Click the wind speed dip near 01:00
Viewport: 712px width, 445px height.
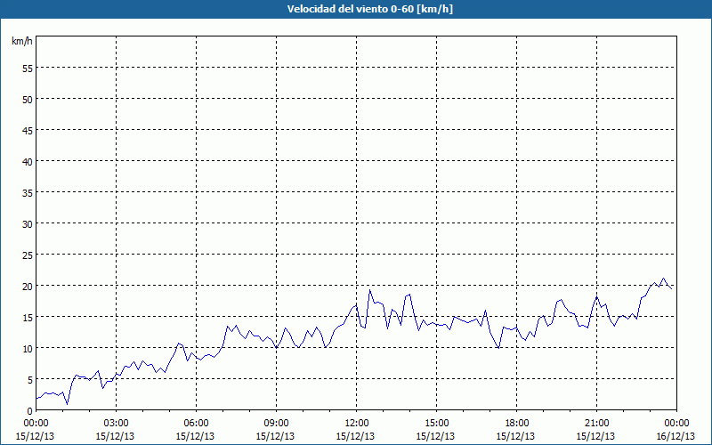click(x=68, y=404)
